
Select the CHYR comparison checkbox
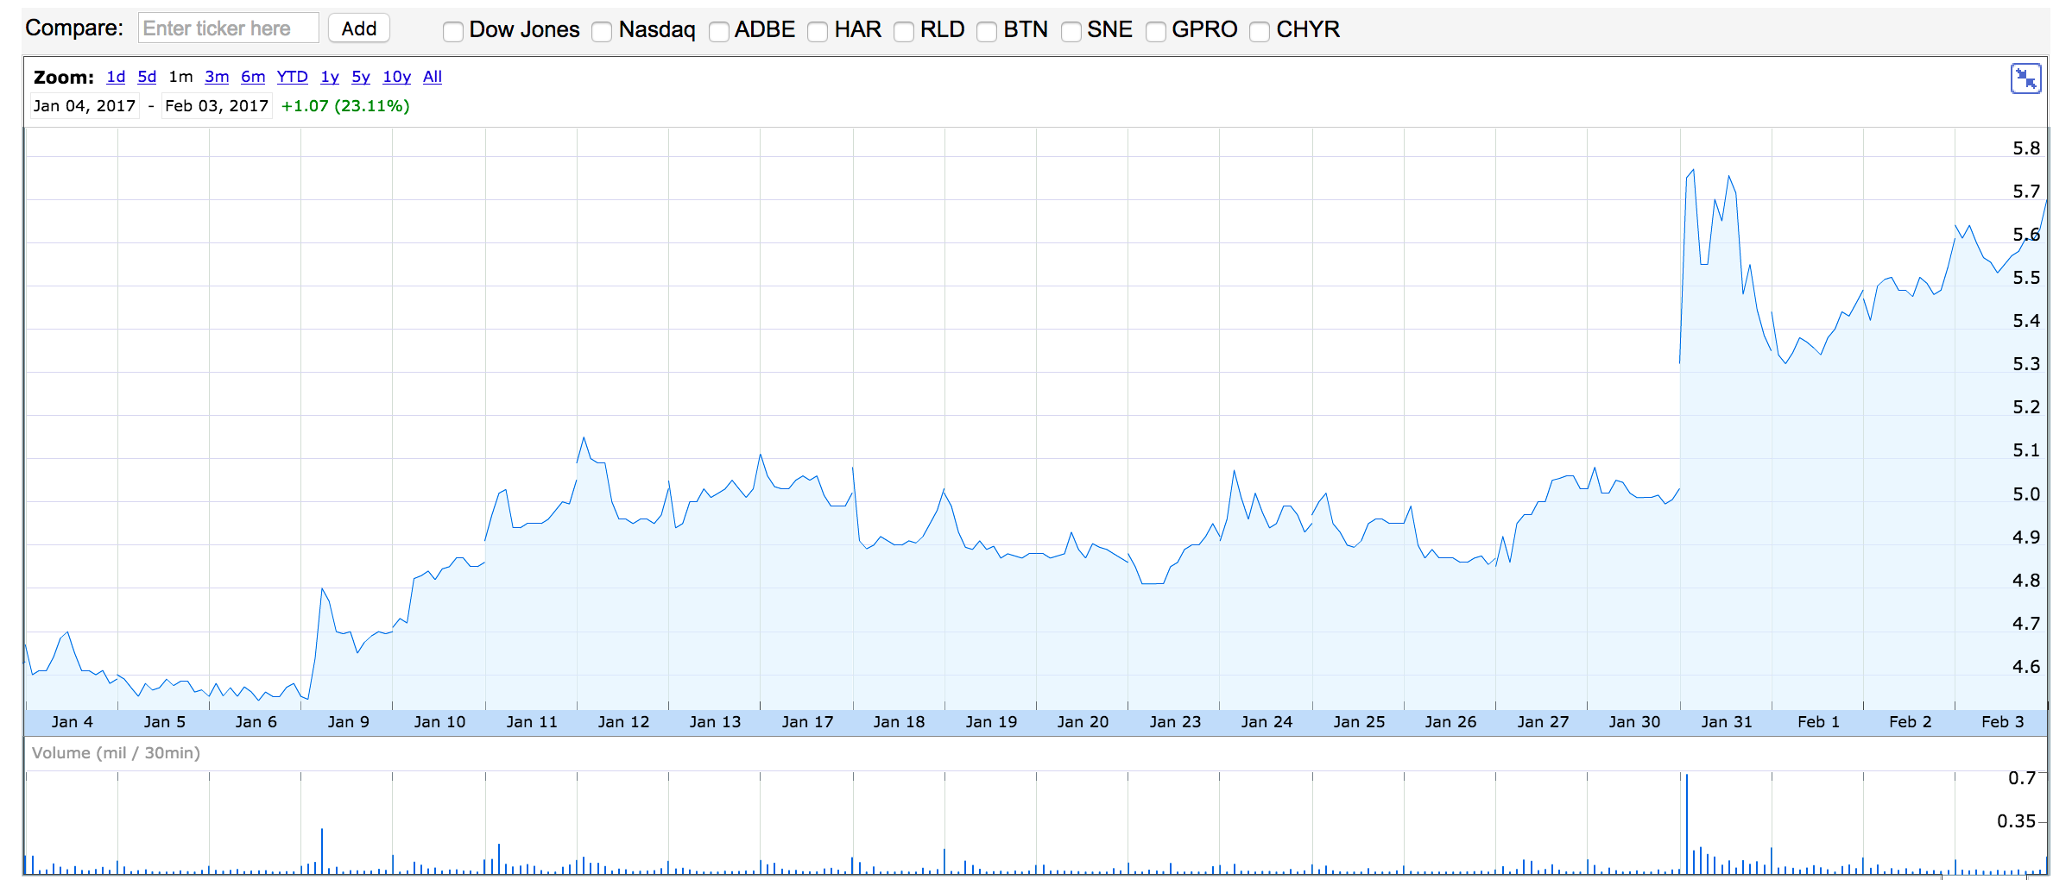click(x=1260, y=32)
